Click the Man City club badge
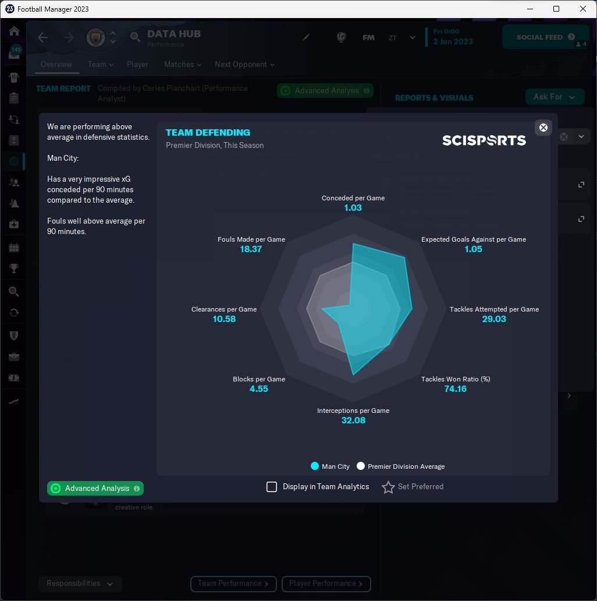 (x=96, y=37)
